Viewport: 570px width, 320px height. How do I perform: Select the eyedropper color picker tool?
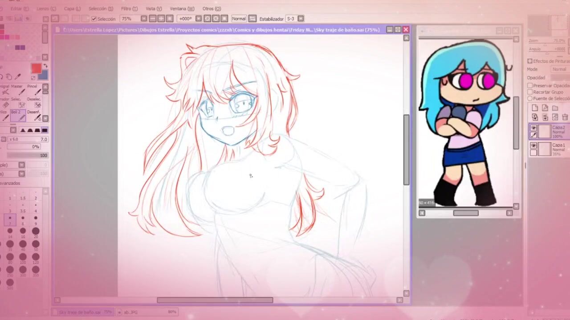point(18,77)
